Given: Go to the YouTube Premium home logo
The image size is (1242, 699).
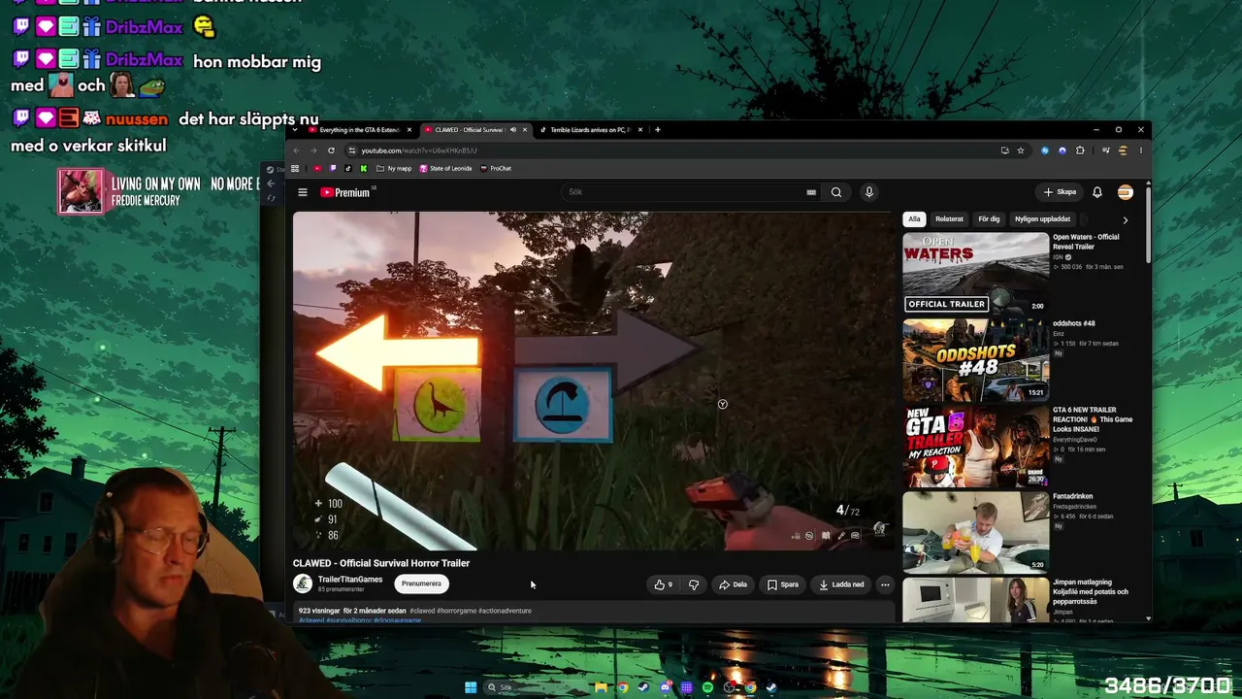Looking at the screenshot, I should click(345, 192).
